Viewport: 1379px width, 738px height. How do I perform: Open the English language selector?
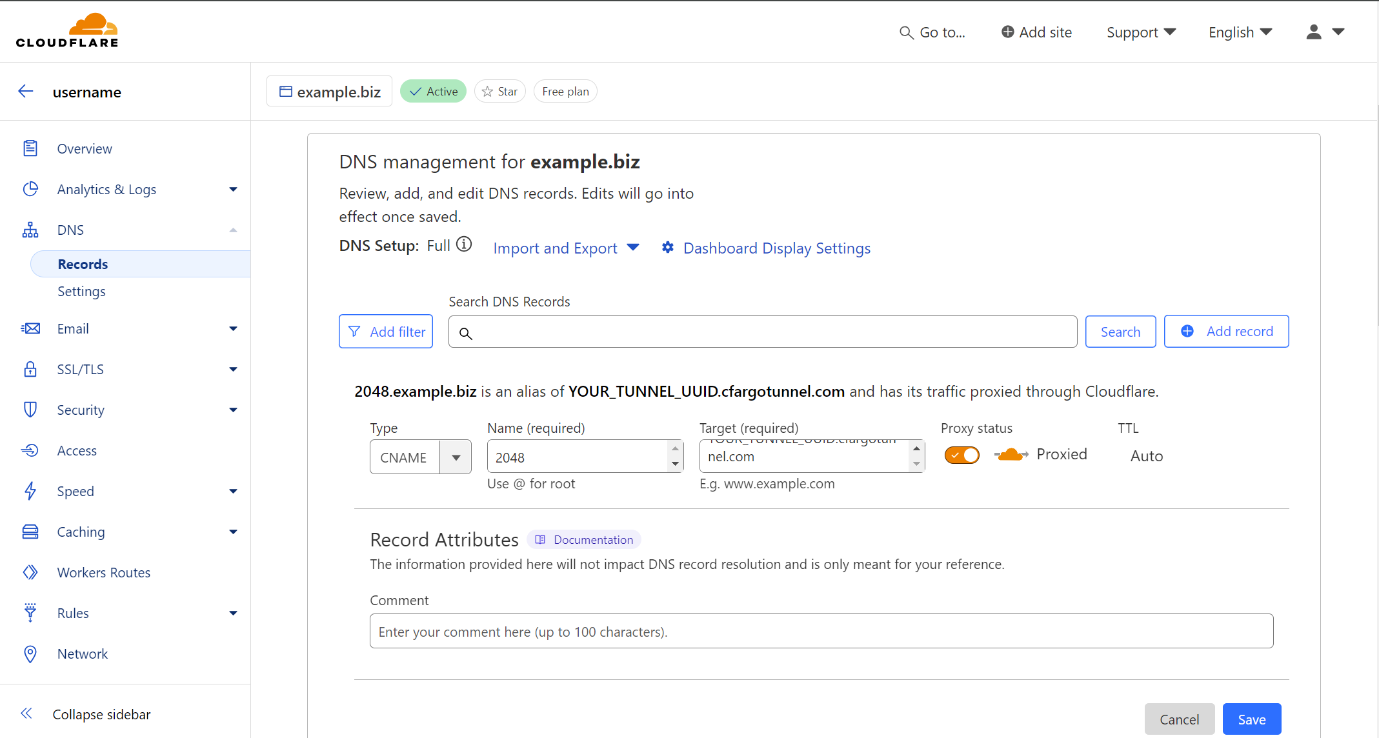(1240, 32)
